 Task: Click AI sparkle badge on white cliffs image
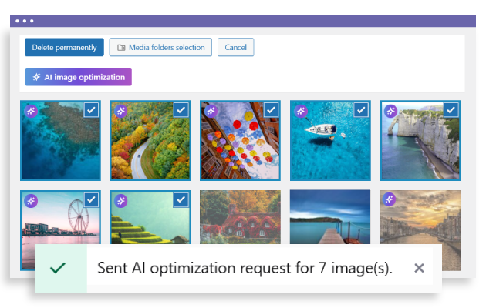pyautogui.click(x=391, y=111)
